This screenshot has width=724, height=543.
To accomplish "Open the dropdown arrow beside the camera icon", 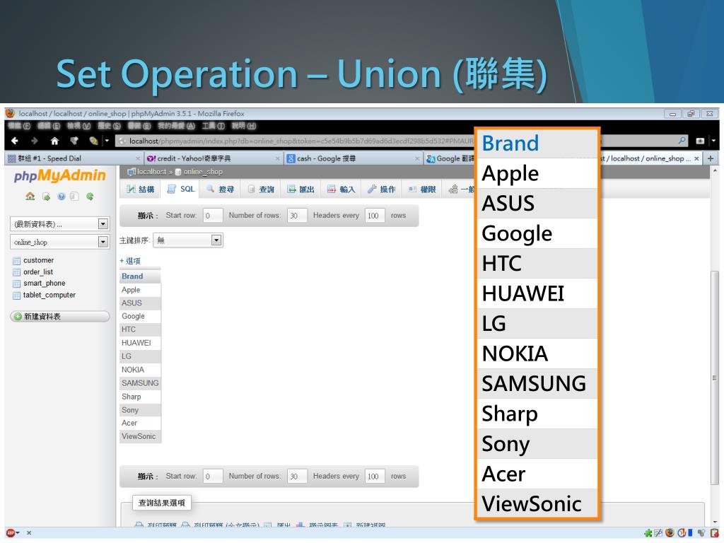I will 713,141.
